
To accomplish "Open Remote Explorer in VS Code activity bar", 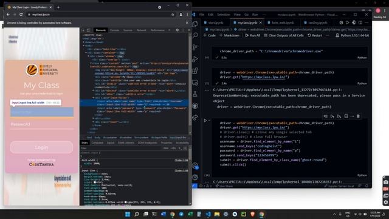I will [x=195, y=83].
